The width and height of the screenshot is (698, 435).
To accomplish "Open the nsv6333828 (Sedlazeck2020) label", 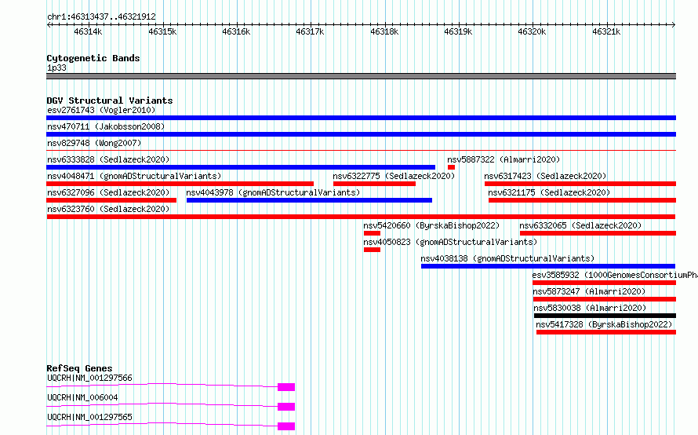I will tap(108, 159).
